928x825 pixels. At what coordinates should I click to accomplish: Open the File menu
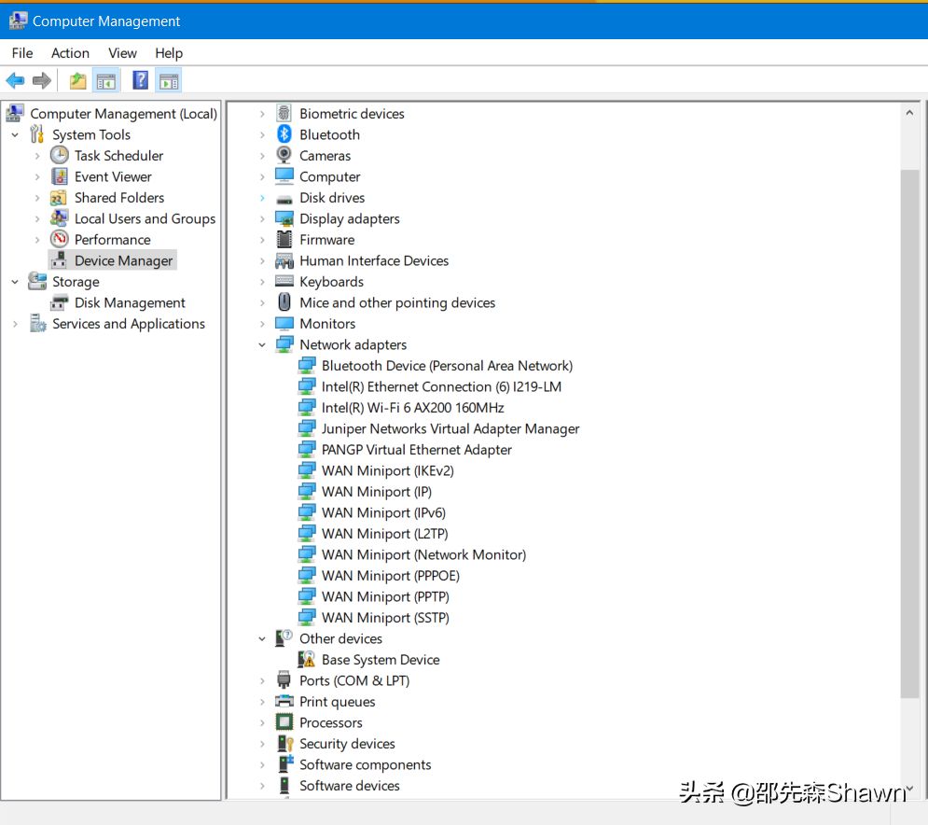[21, 53]
